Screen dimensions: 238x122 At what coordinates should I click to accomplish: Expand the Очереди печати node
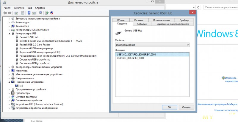tap(9, 78)
